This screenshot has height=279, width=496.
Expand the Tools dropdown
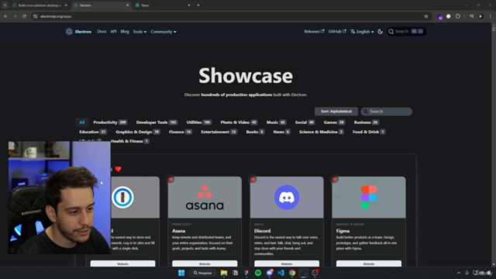tap(139, 32)
